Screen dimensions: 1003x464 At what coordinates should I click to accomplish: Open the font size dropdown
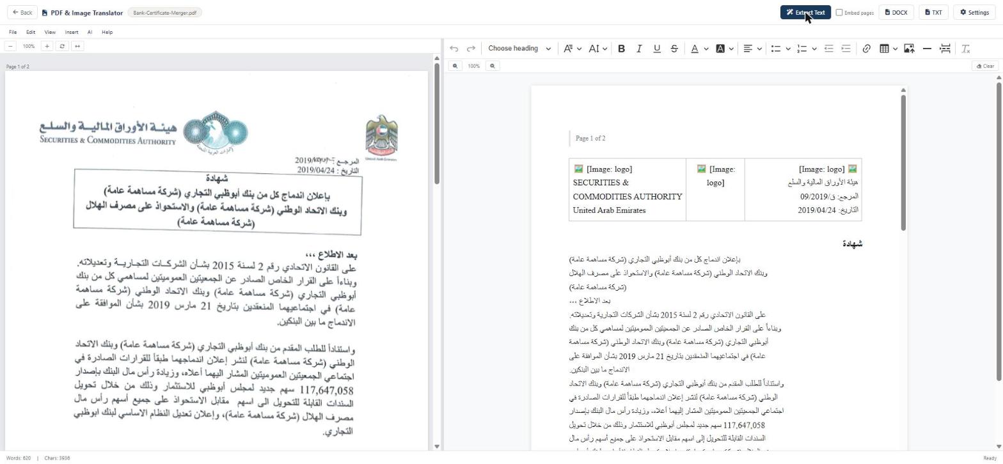pyautogui.click(x=597, y=49)
